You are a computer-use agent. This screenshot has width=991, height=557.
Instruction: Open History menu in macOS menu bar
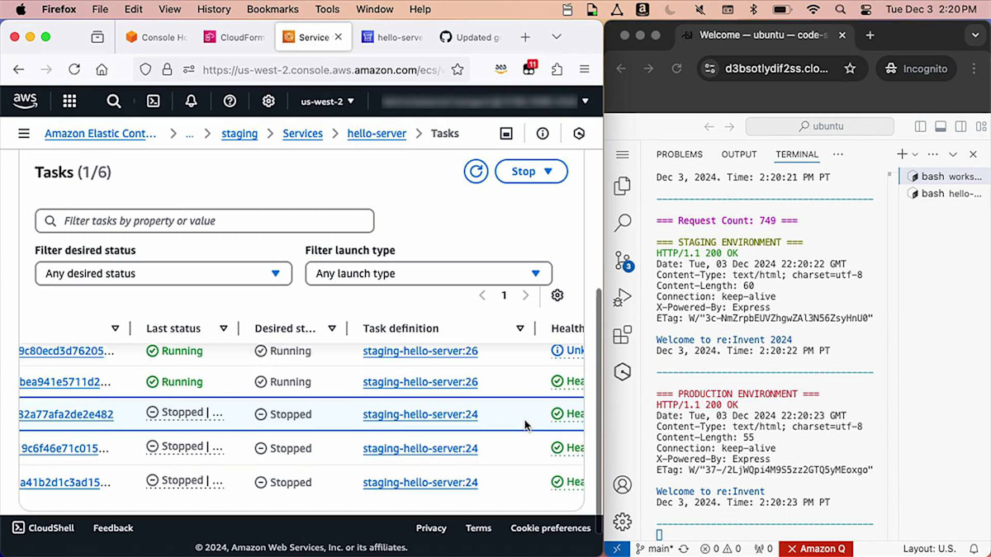214,9
